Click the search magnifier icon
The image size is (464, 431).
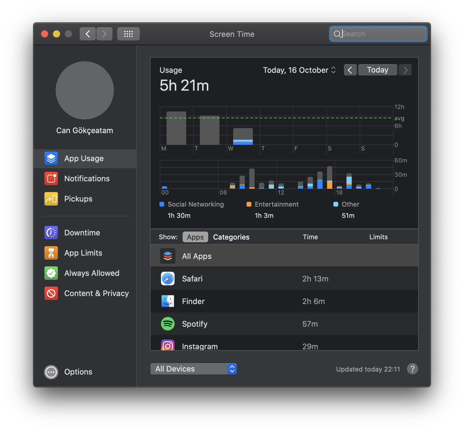tap(337, 34)
